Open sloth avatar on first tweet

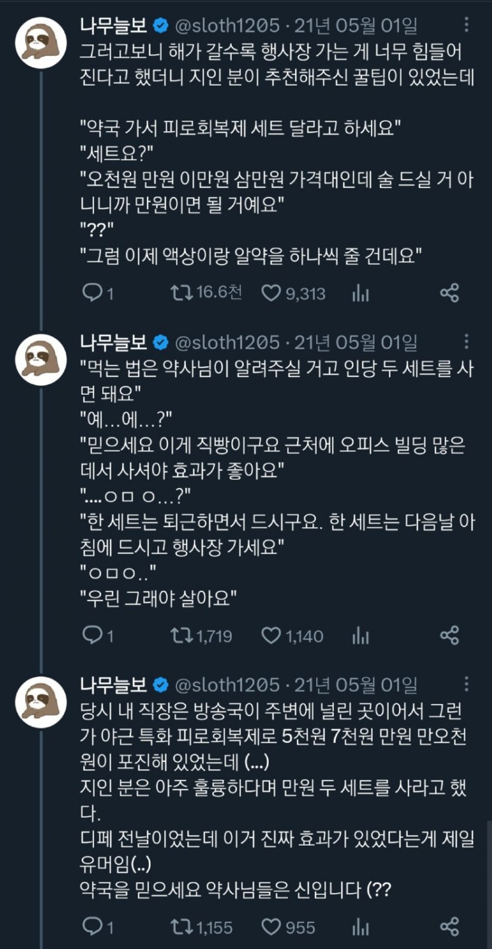point(41,44)
